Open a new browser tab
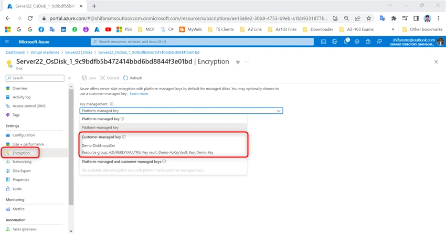Viewport: 446px width, 234px height. click(x=94, y=6)
